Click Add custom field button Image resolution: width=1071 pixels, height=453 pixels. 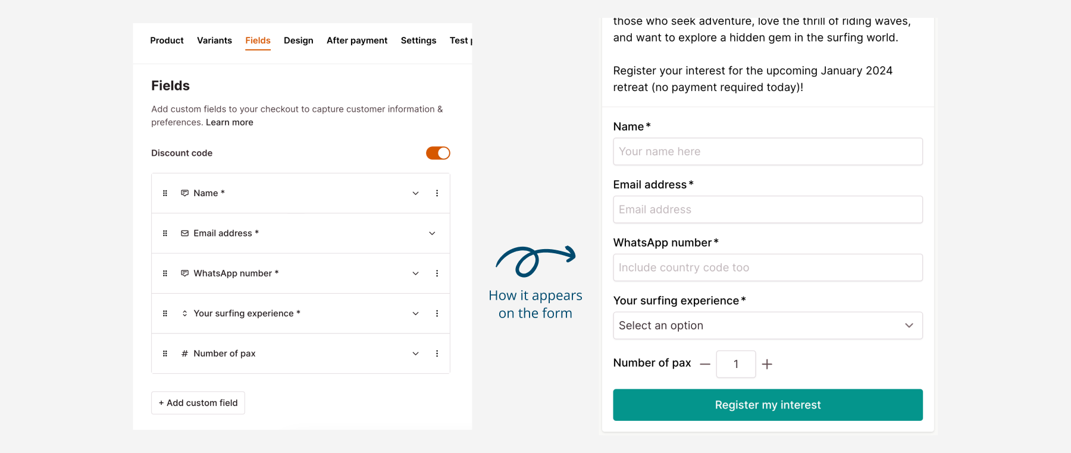pos(198,403)
